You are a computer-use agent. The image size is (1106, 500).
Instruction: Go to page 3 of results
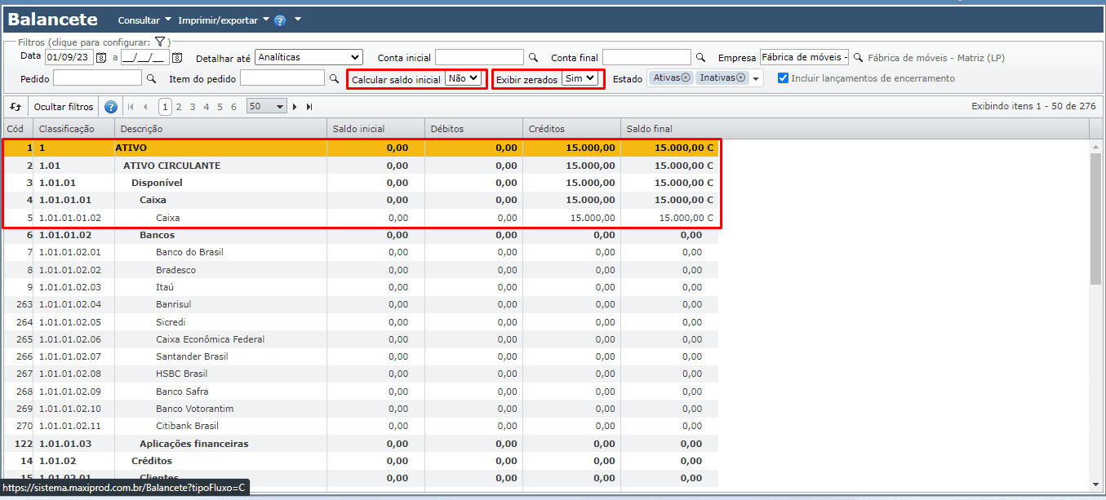click(193, 107)
